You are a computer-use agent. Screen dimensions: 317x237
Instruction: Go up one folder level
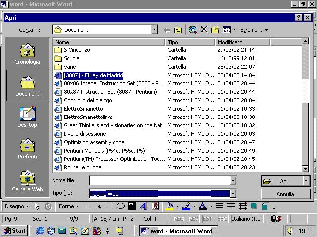pos(178,30)
